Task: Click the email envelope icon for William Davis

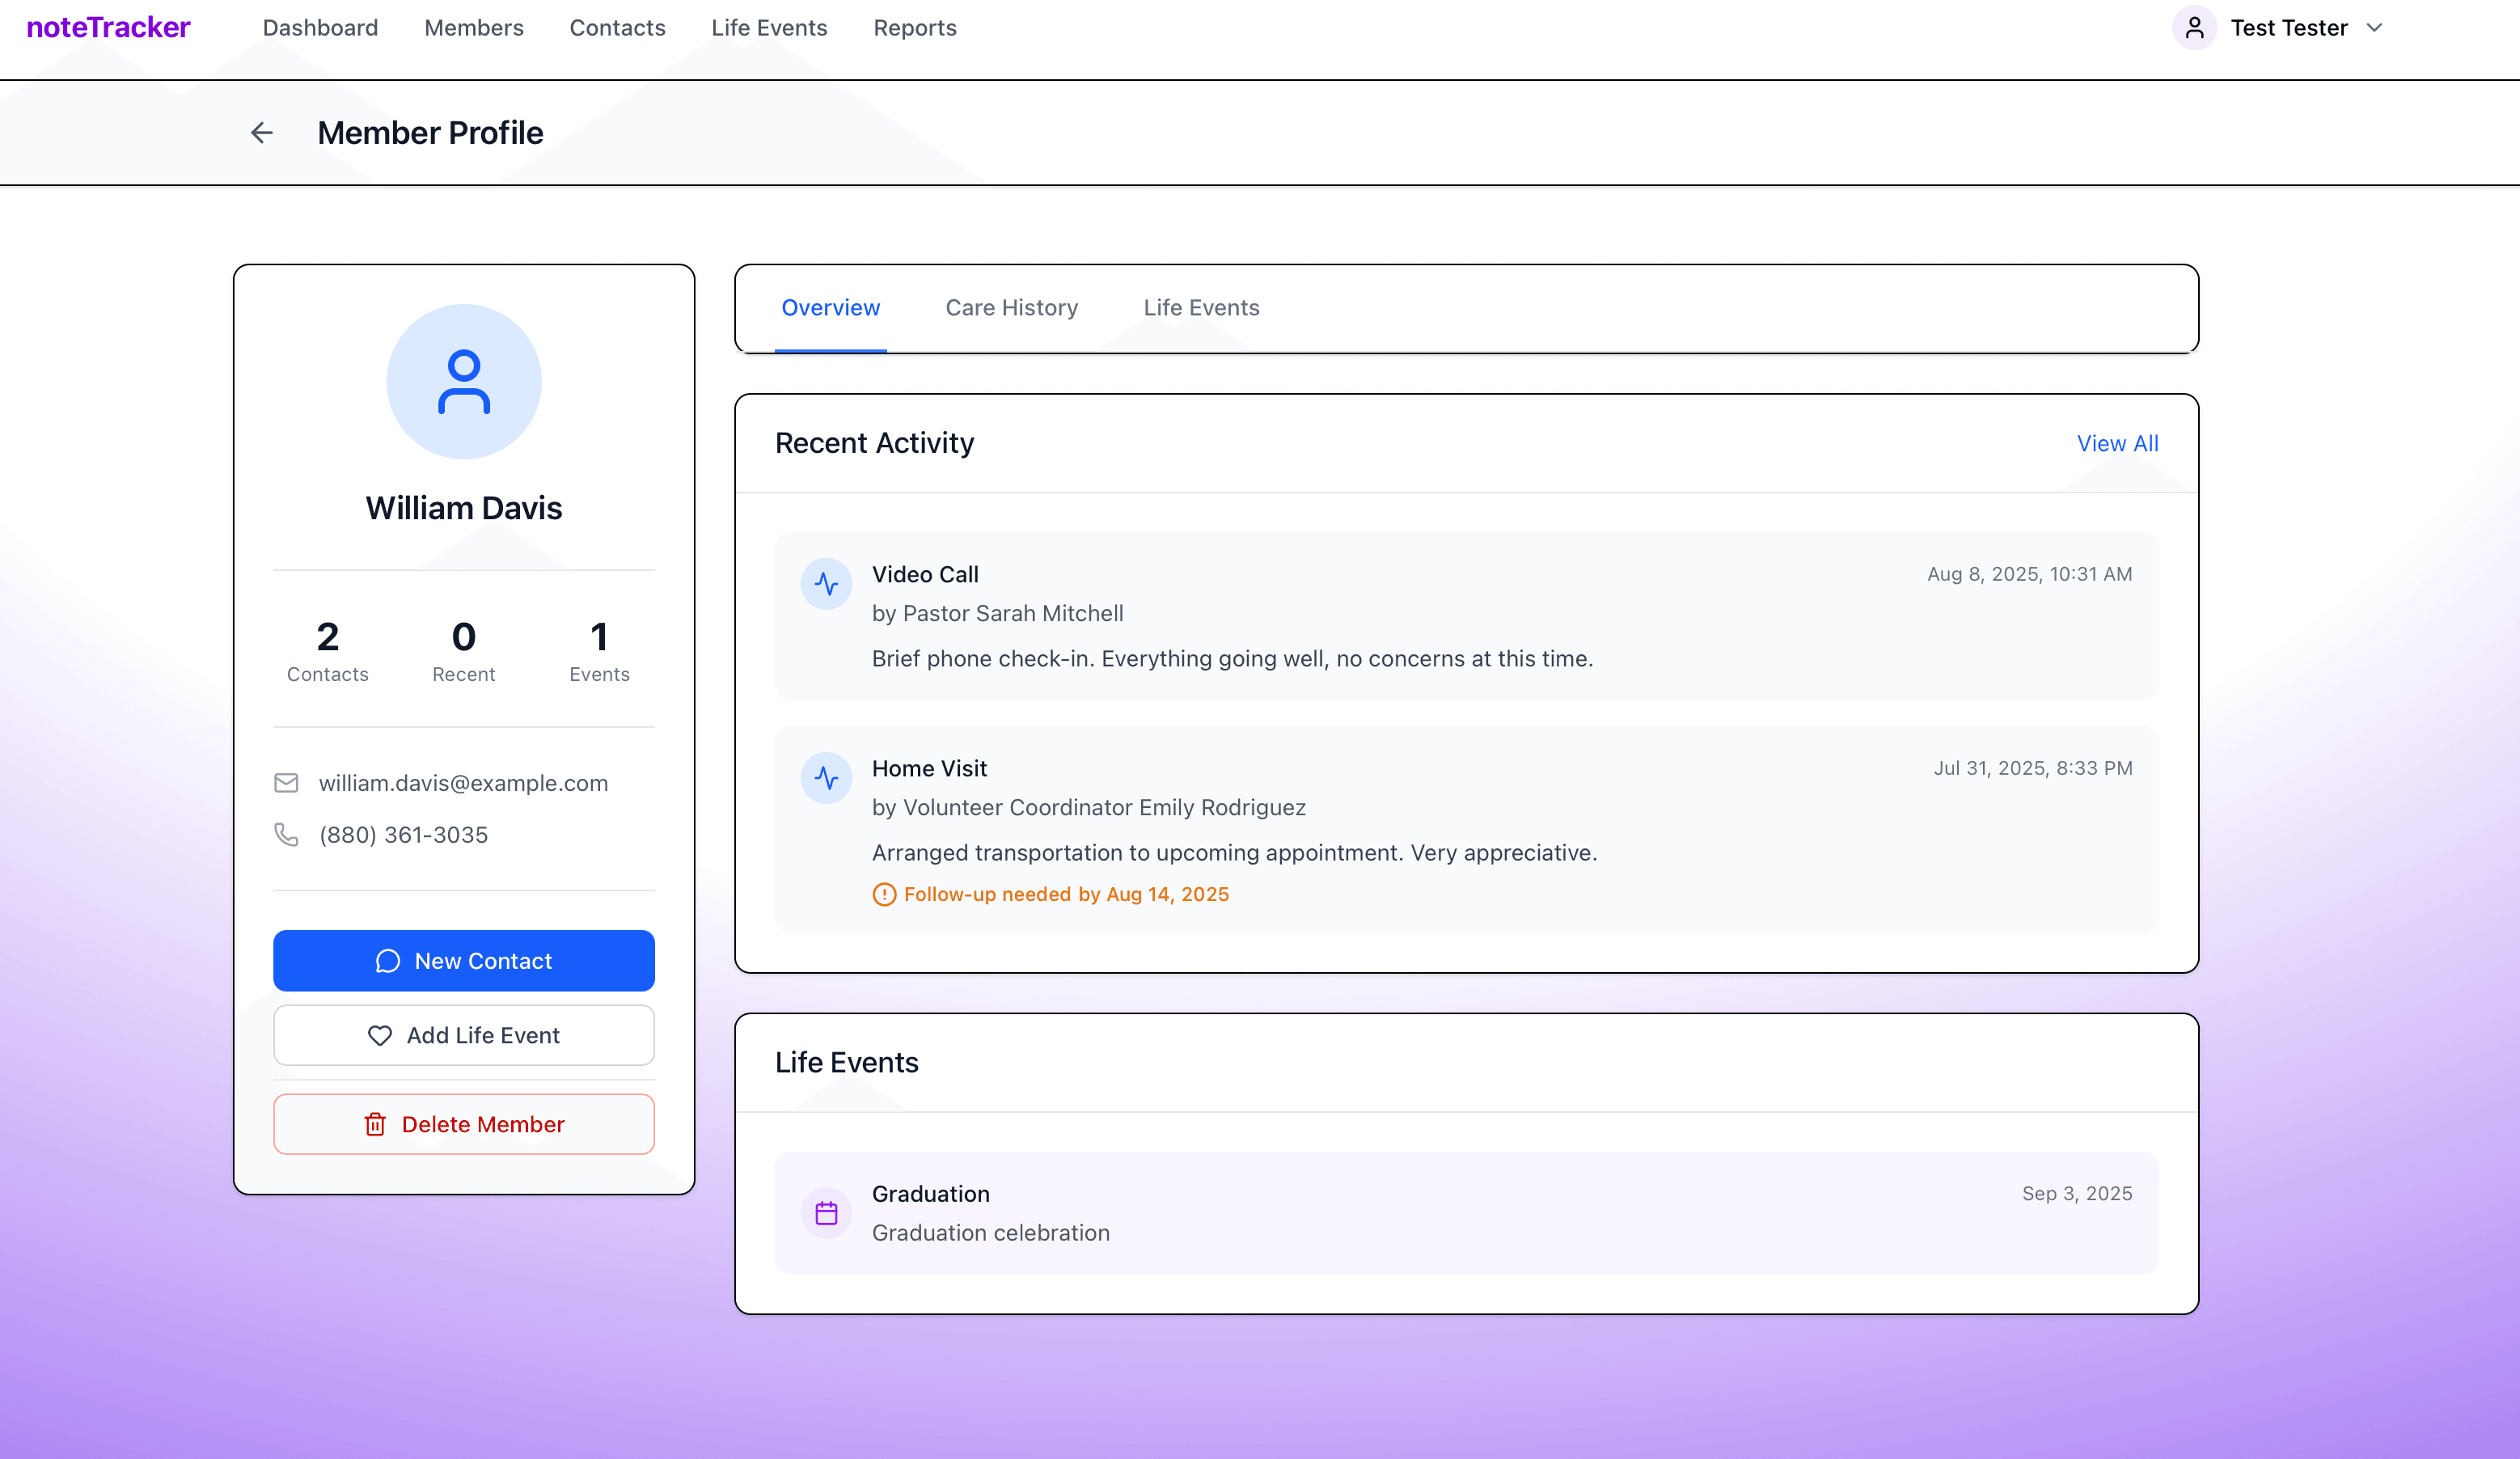Action: 286,783
